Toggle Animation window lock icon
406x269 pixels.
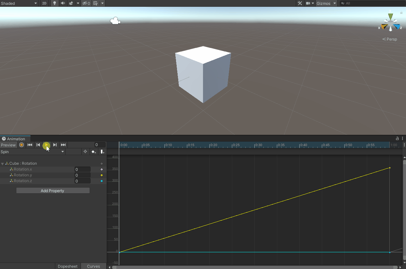(397, 139)
